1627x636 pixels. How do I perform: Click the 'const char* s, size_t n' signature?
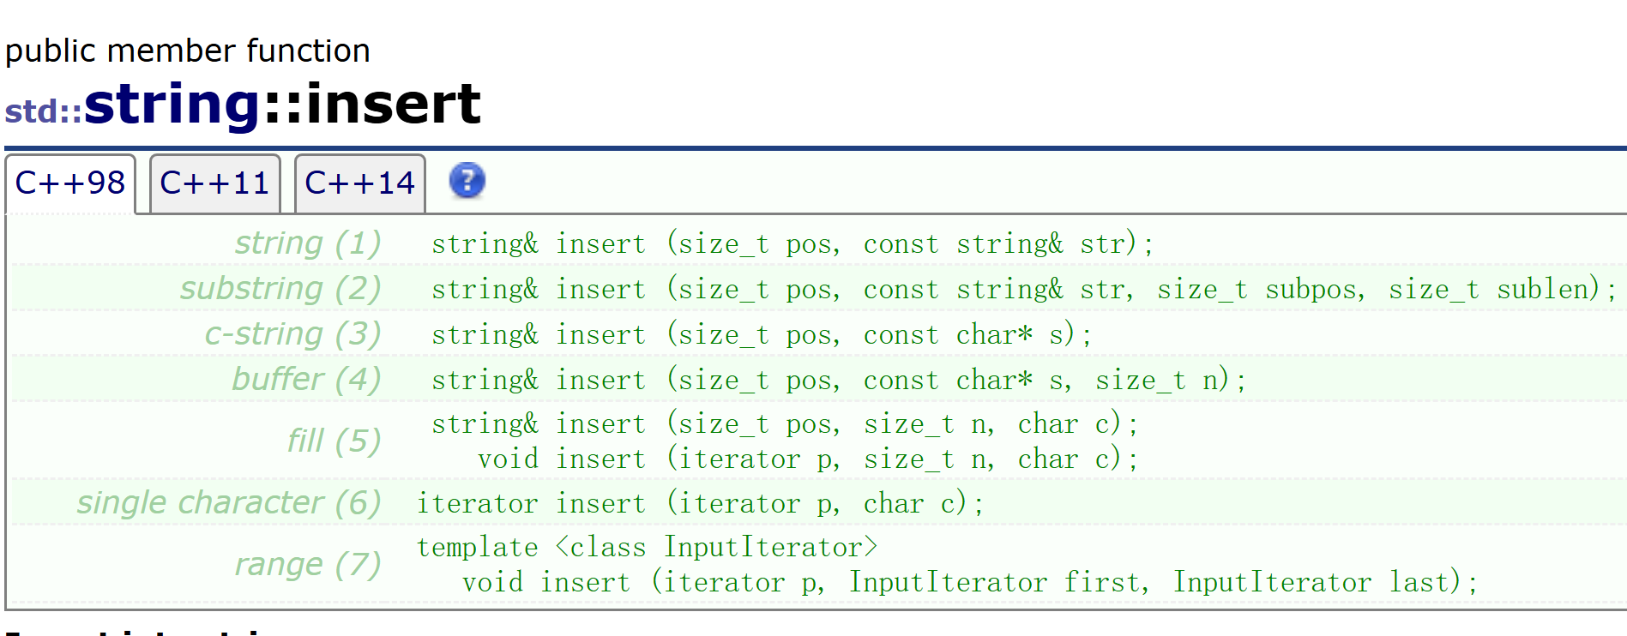pyautogui.click(x=839, y=381)
